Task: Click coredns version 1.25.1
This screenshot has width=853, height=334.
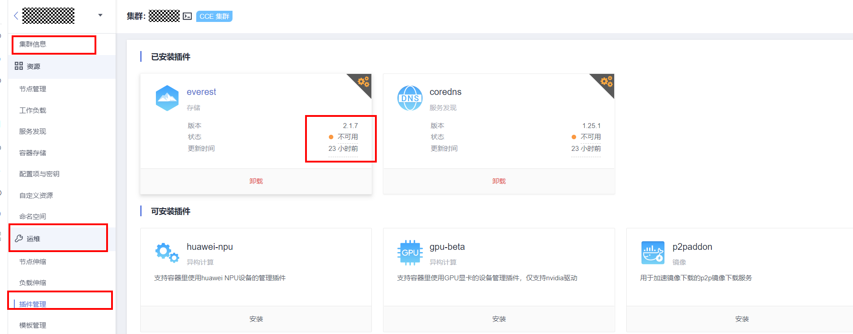Action: click(591, 126)
